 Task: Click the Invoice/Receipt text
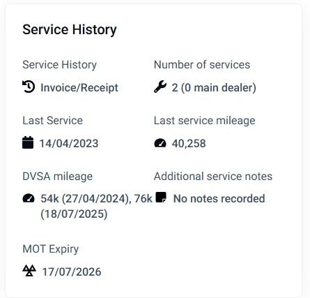click(x=79, y=88)
